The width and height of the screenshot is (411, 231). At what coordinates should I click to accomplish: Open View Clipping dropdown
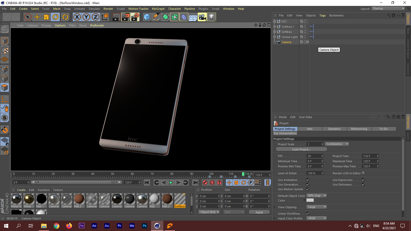tap(317, 207)
